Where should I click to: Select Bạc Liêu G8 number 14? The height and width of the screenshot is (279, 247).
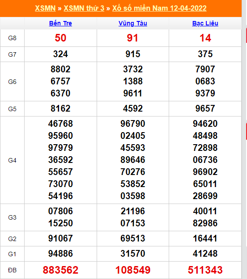(x=205, y=38)
